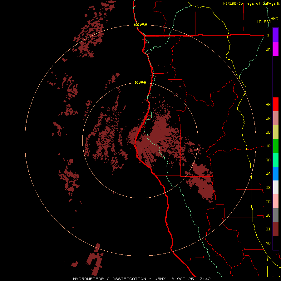Click the 50 NMI range ring label

(140, 82)
